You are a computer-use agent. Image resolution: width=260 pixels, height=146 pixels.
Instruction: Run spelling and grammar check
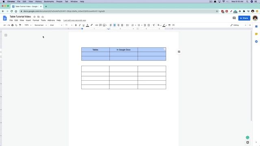[16, 25]
